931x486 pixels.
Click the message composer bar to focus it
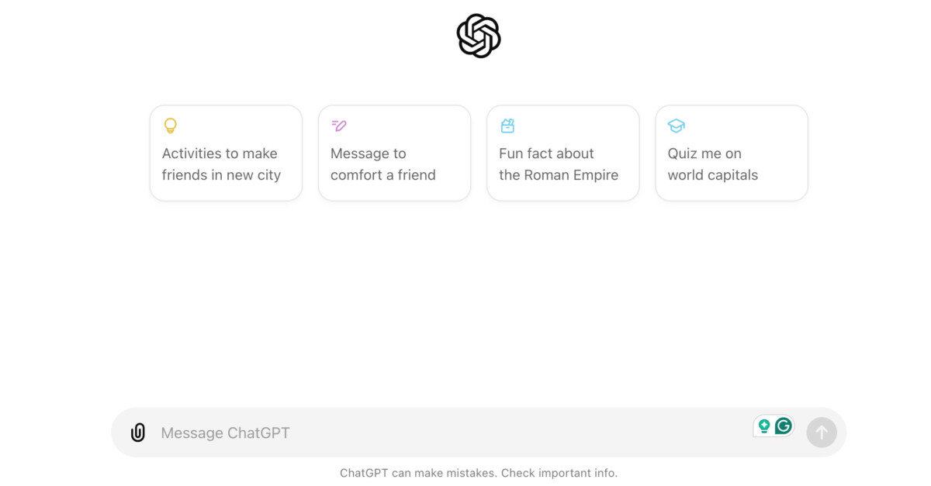pyautogui.click(x=465, y=432)
